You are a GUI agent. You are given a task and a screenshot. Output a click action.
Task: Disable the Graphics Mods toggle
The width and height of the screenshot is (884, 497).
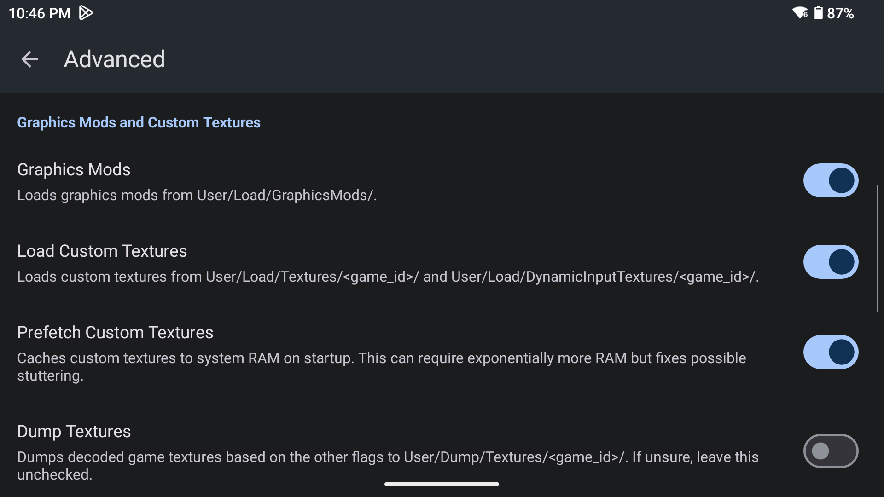(x=831, y=180)
